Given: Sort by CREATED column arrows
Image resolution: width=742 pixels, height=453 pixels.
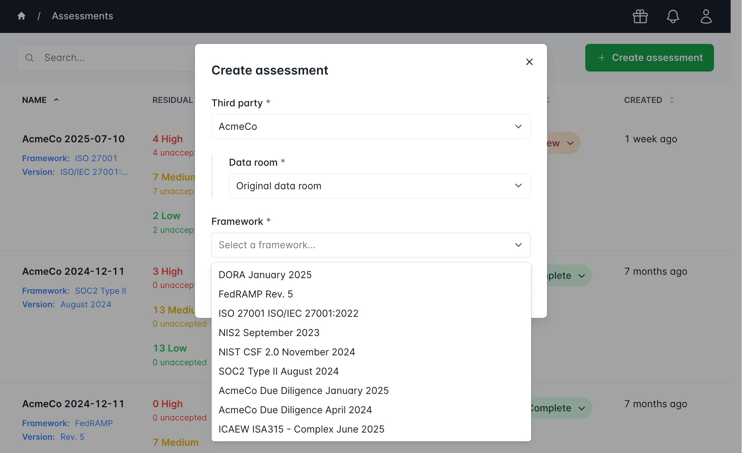Looking at the screenshot, I should tap(672, 100).
